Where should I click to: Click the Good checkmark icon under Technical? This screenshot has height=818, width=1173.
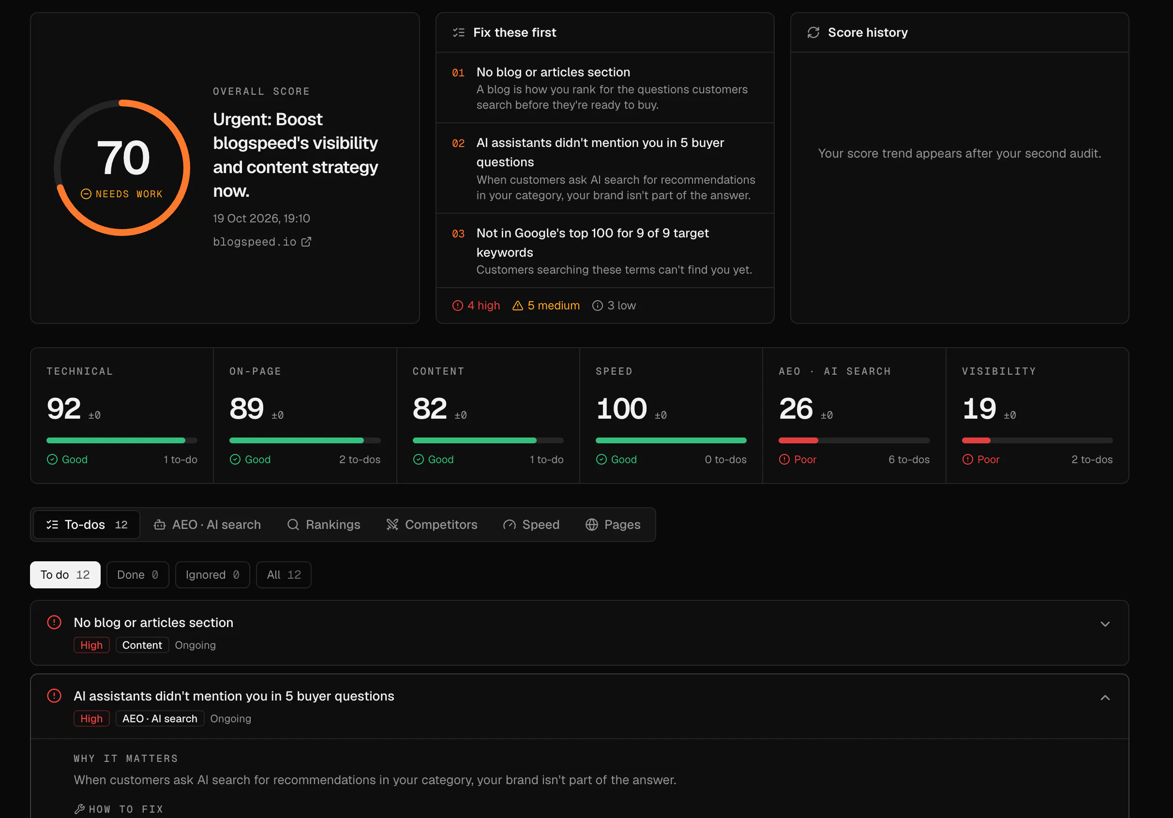[x=52, y=459]
